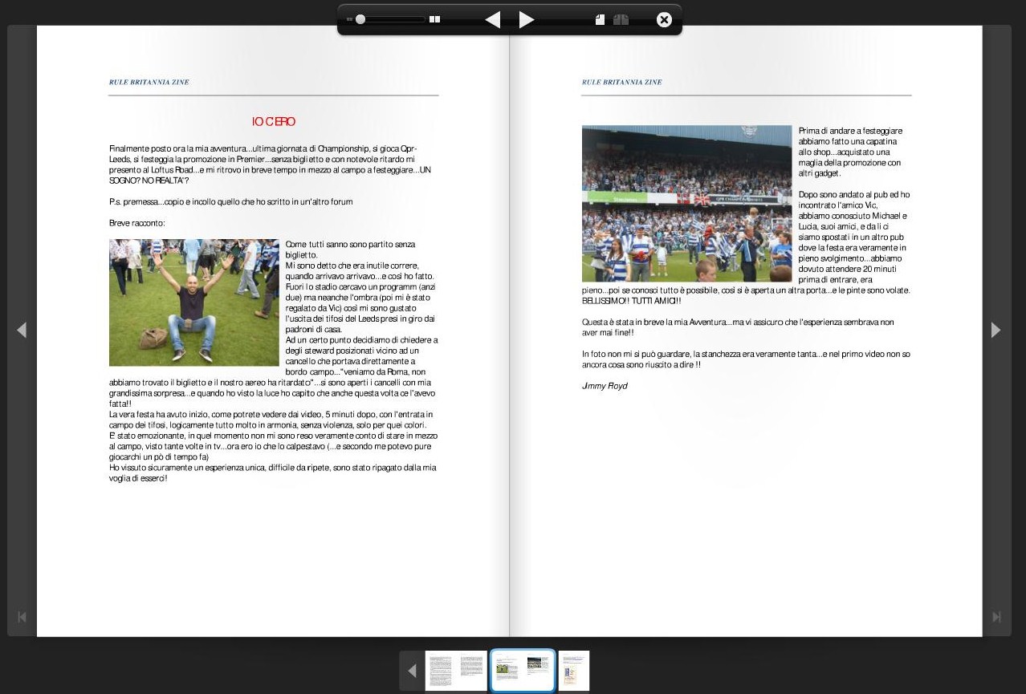Click the 'Jimmy Royd' signature text
The width and height of the screenshot is (1026, 694).
point(605,386)
